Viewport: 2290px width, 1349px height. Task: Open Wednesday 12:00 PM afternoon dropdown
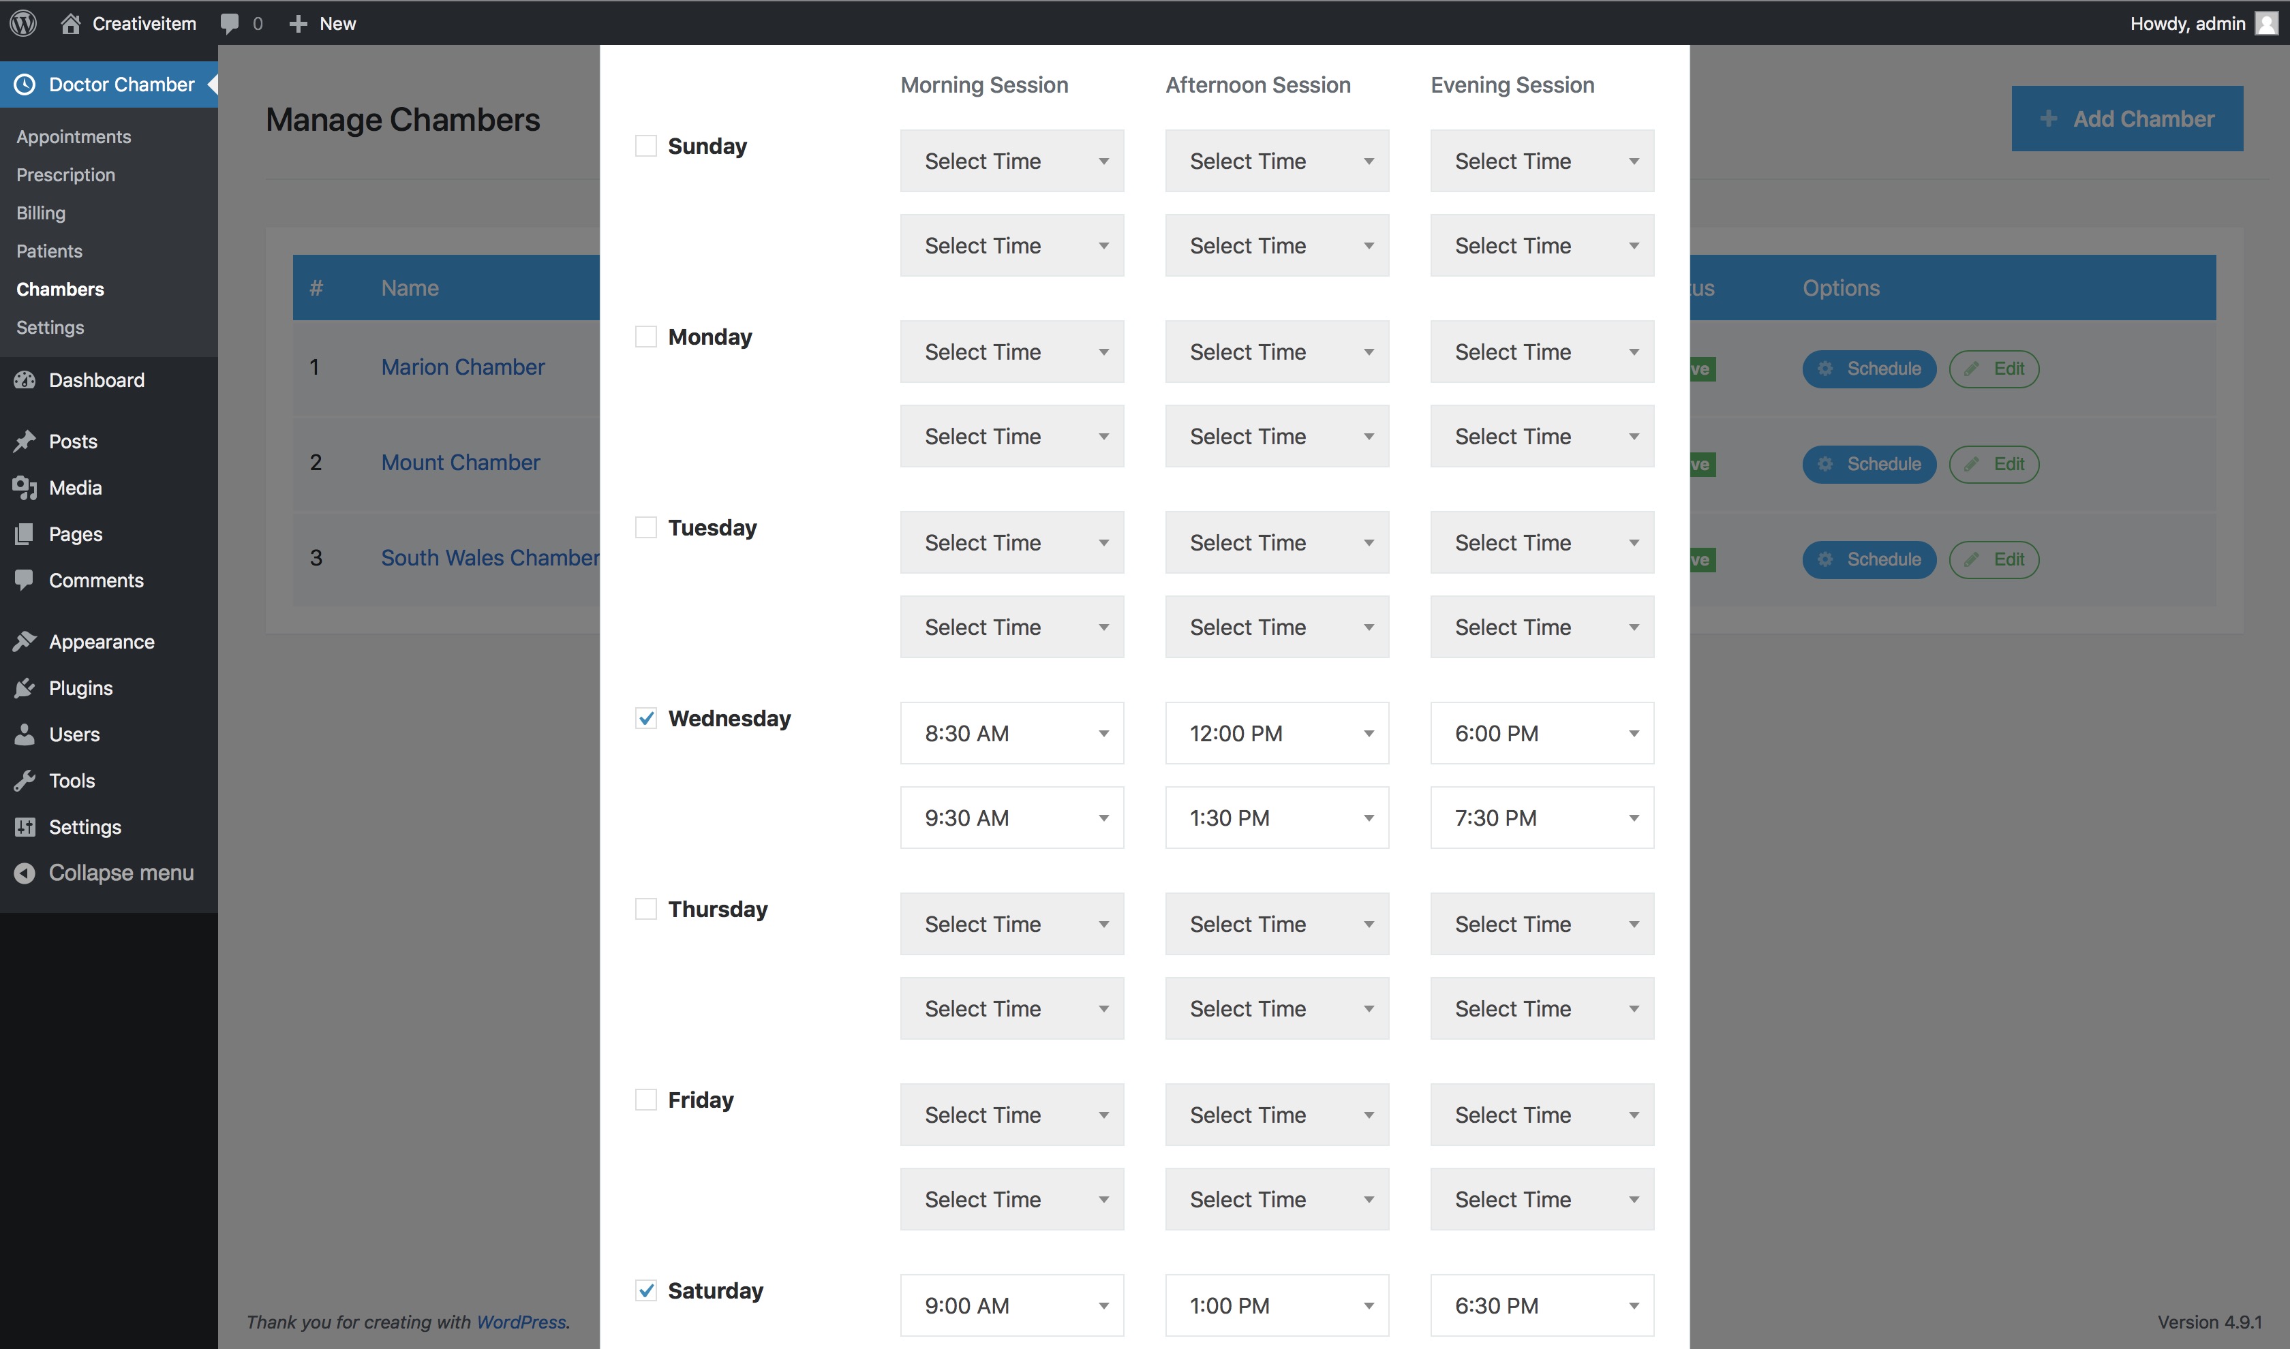1277,732
